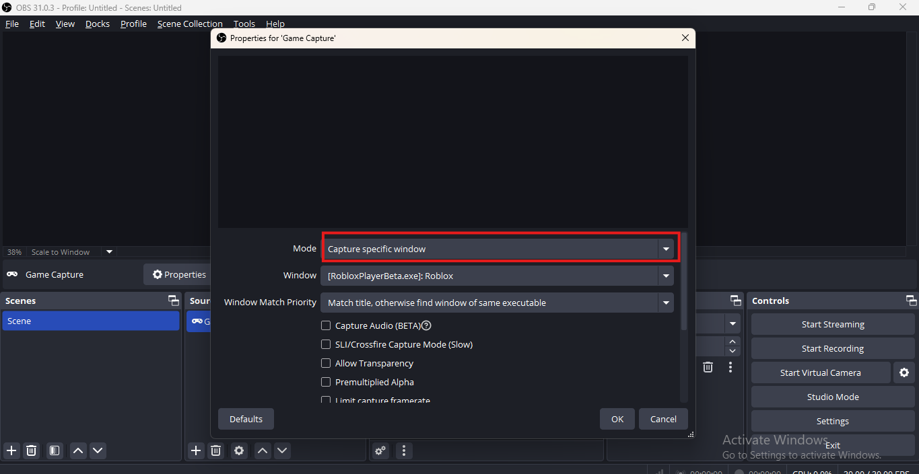This screenshot has width=919, height=474.
Task: Open the audio mixer three-dot menu
Action: pos(404,450)
